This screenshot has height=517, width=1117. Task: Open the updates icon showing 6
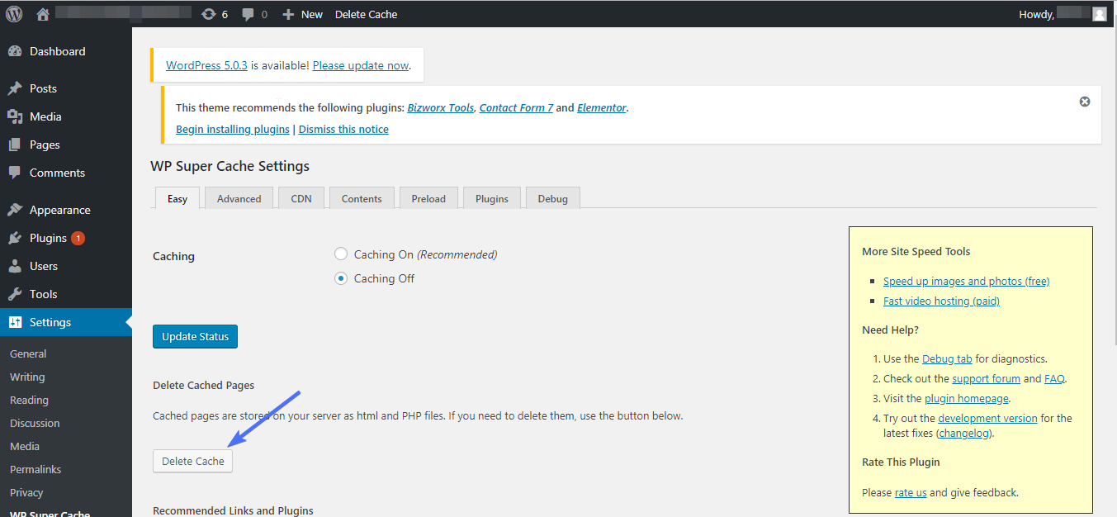[214, 14]
